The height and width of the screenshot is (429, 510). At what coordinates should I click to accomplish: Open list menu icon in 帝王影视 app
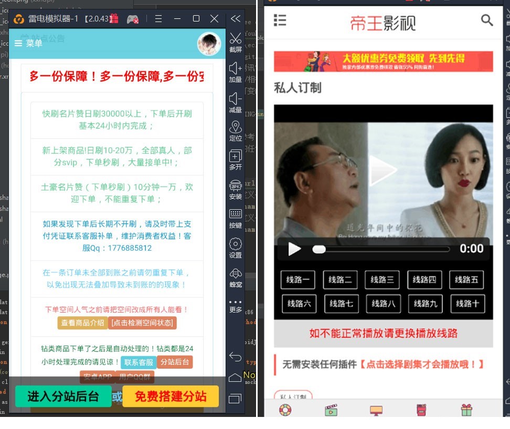coord(280,20)
